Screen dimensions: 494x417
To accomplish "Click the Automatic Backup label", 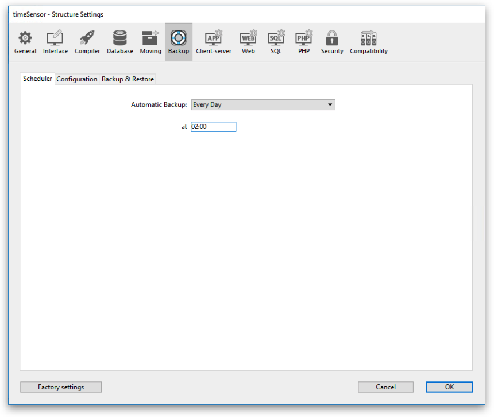I will click(x=159, y=105).
